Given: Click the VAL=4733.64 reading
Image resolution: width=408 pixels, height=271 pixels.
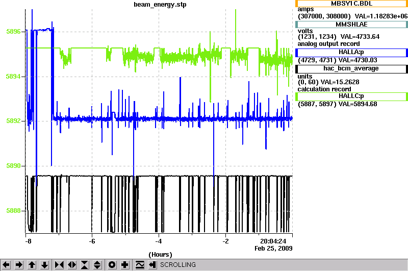Looking at the screenshot, I should pos(360,37).
